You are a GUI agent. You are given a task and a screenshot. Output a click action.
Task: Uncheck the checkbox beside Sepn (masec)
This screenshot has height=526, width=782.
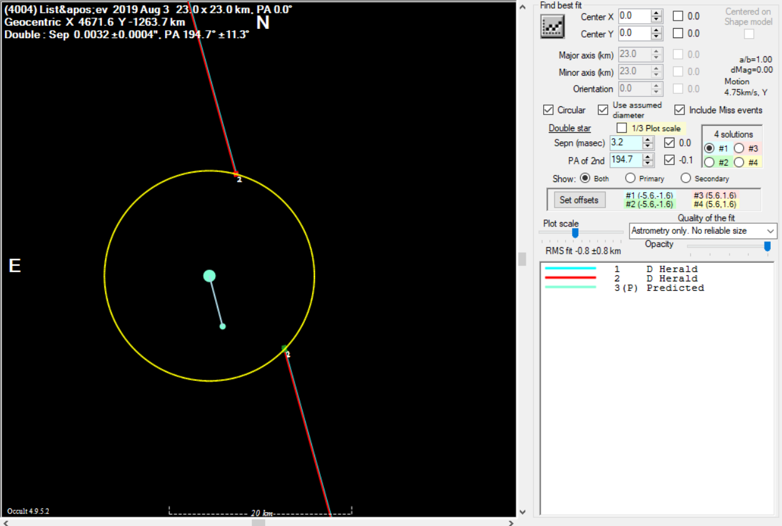tap(669, 143)
